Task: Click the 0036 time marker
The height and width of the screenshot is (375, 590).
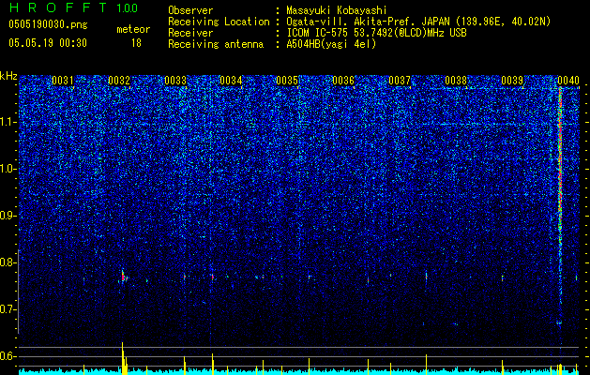Action: (343, 81)
